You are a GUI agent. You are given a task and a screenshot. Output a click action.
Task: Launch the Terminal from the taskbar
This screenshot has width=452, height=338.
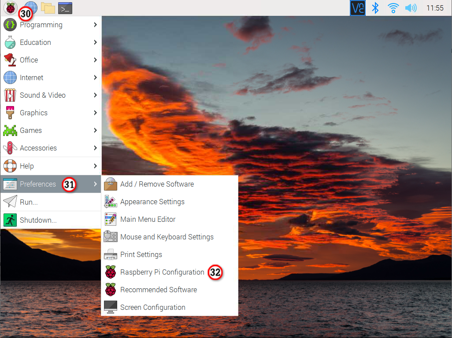coord(65,8)
